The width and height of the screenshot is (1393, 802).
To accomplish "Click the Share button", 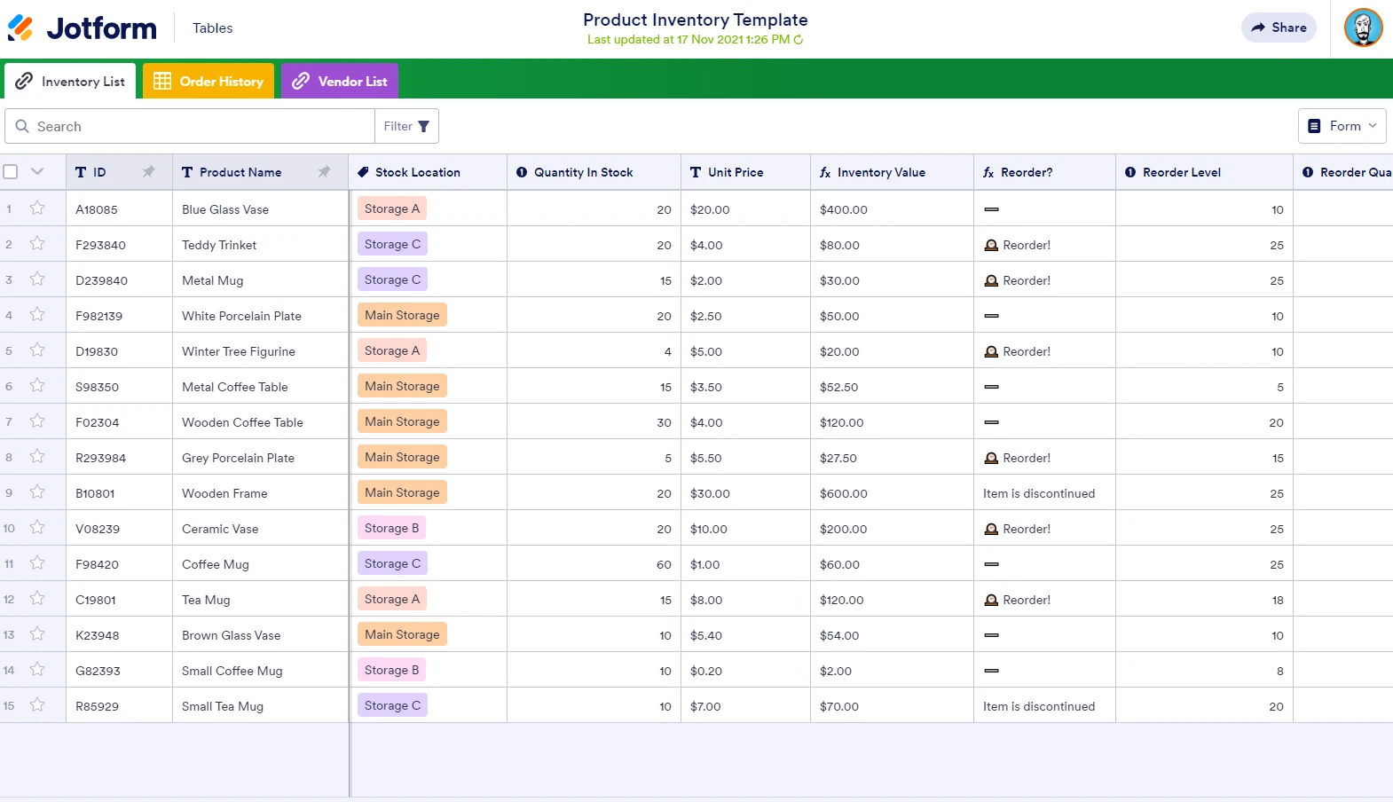I will (x=1279, y=28).
